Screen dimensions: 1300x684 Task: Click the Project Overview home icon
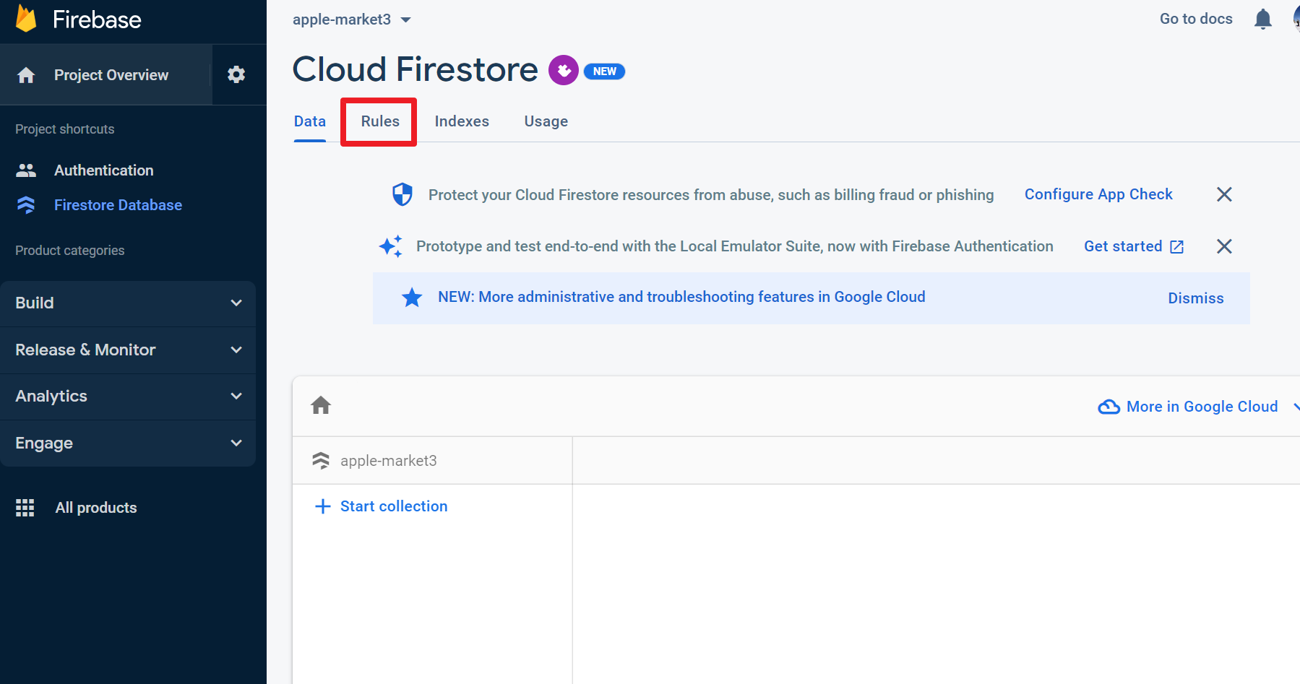point(26,75)
